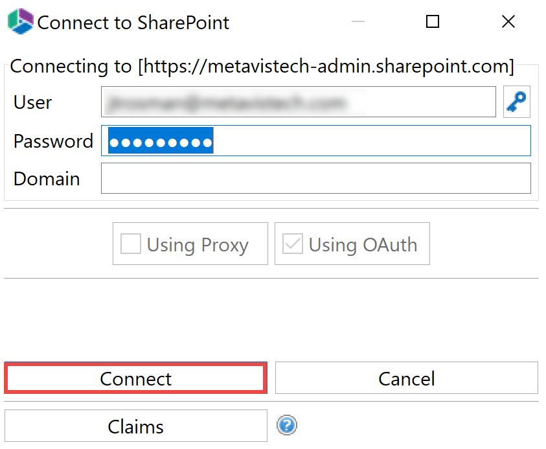This screenshot has height=449, width=546.
Task: Toggle Using OAuth by clicking its label
Action: click(x=368, y=244)
